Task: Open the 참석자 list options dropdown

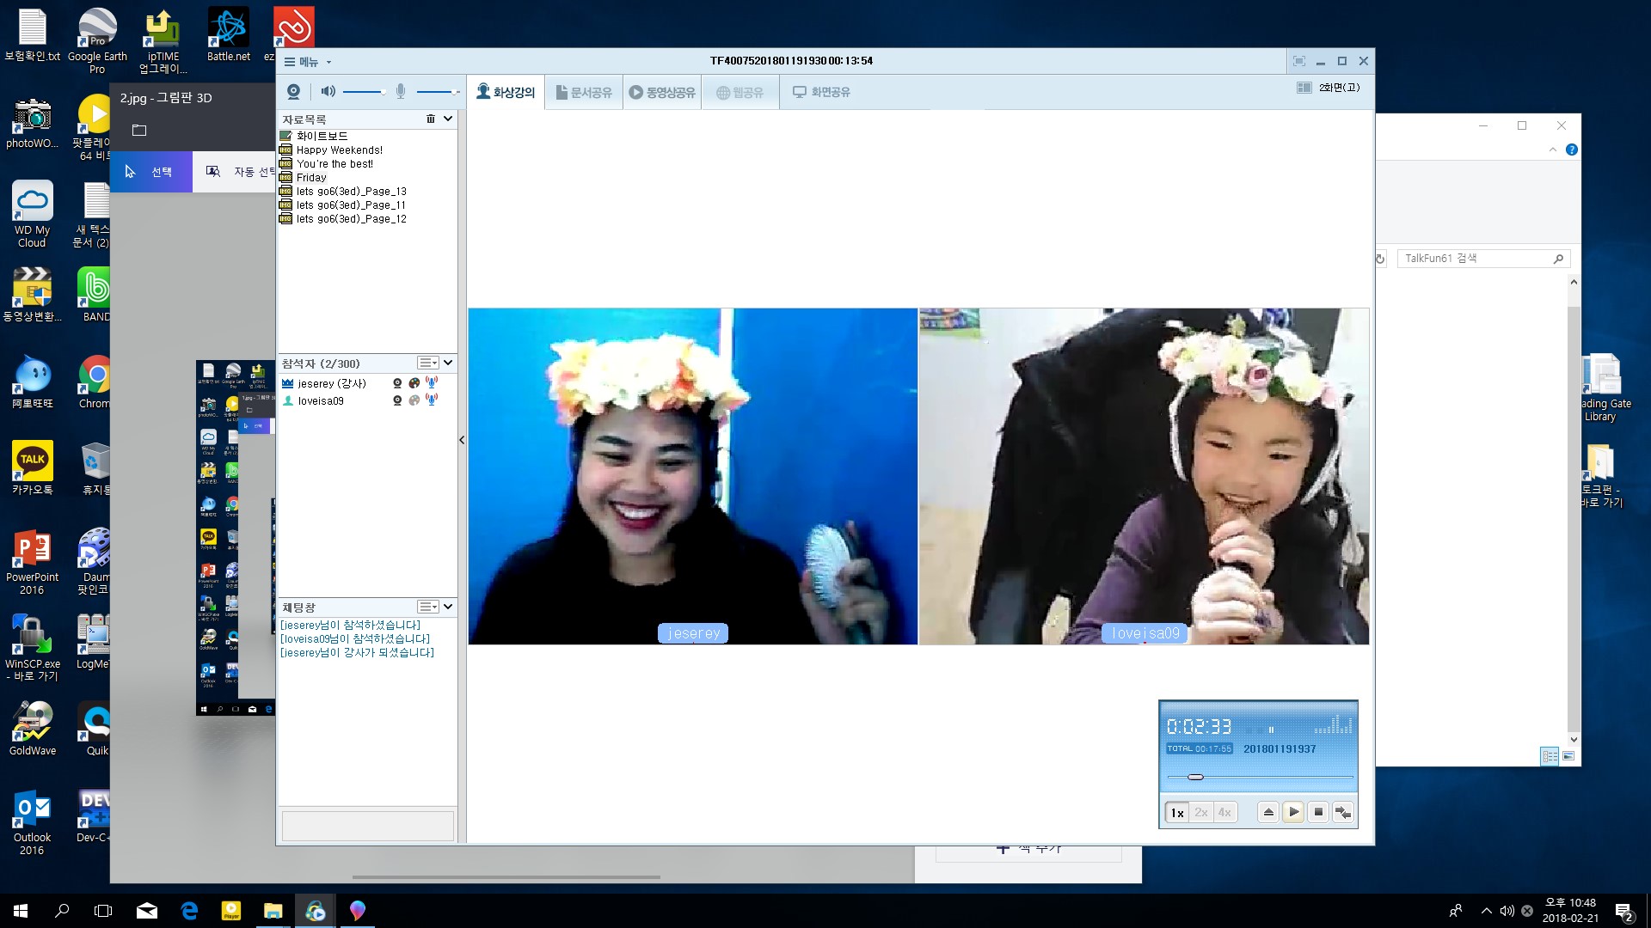Action: (428, 363)
